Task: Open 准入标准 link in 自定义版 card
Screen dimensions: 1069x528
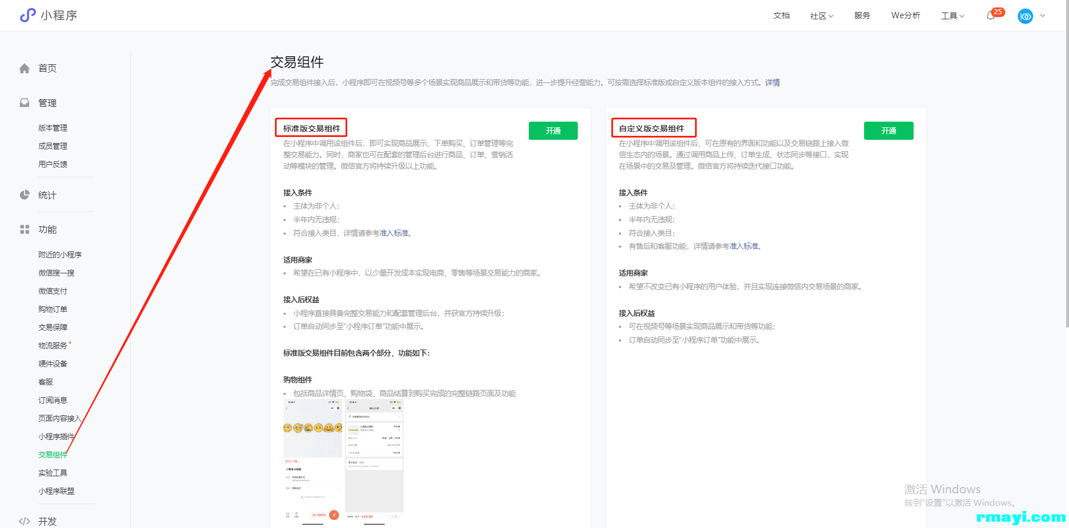Action: pyautogui.click(x=744, y=246)
